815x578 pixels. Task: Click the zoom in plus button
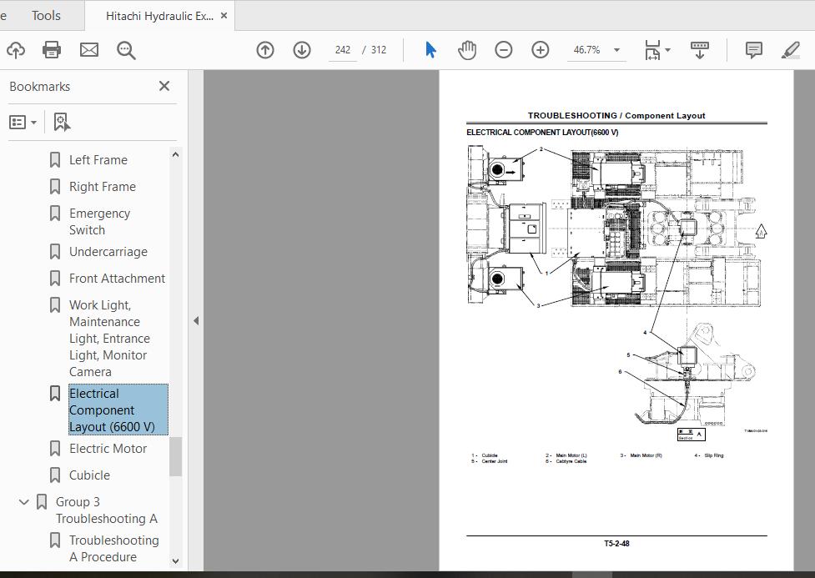point(541,50)
